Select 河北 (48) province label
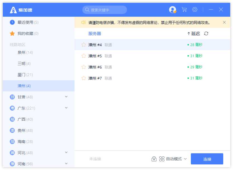This screenshot has height=170, width=233. coord(25,153)
